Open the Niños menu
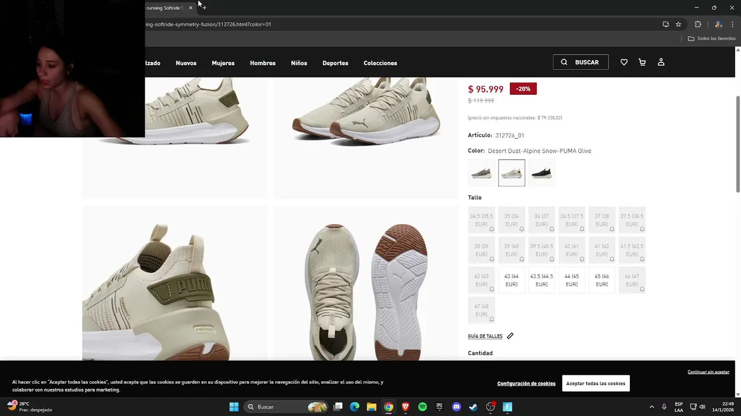This screenshot has height=416, width=741. pos(299,63)
